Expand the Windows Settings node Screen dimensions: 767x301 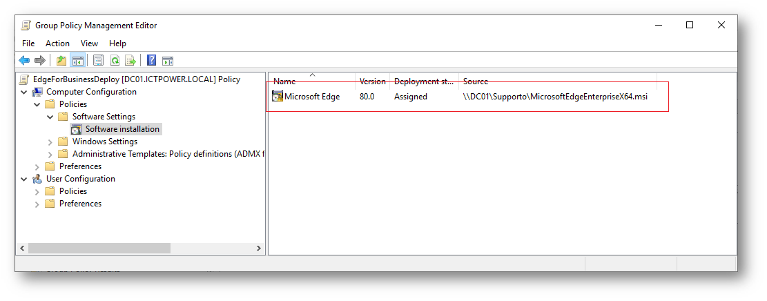point(50,142)
